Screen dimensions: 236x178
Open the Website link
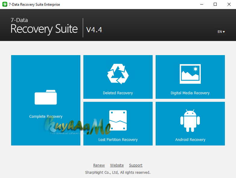tap(117, 165)
